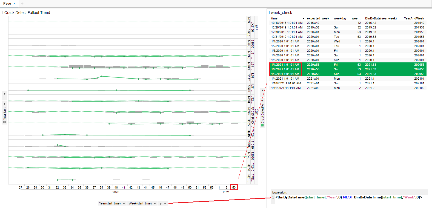Sort table by the time column header
The image size is (432, 208).
(274, 18)
